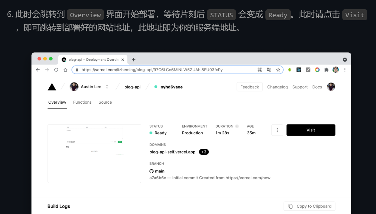Open the Android green extension icon
376x214 pixels.
point(289,70)
